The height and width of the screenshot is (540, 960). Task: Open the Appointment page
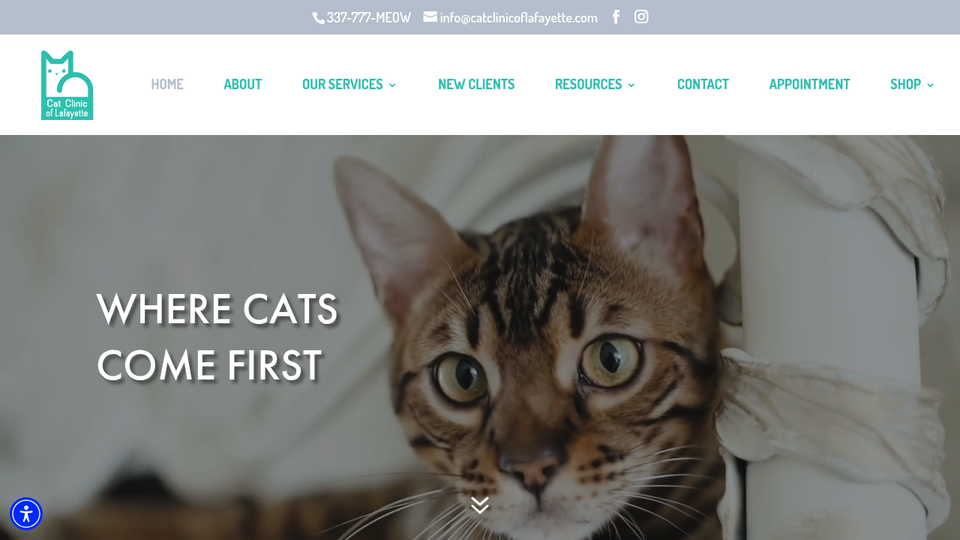point(809,84)
